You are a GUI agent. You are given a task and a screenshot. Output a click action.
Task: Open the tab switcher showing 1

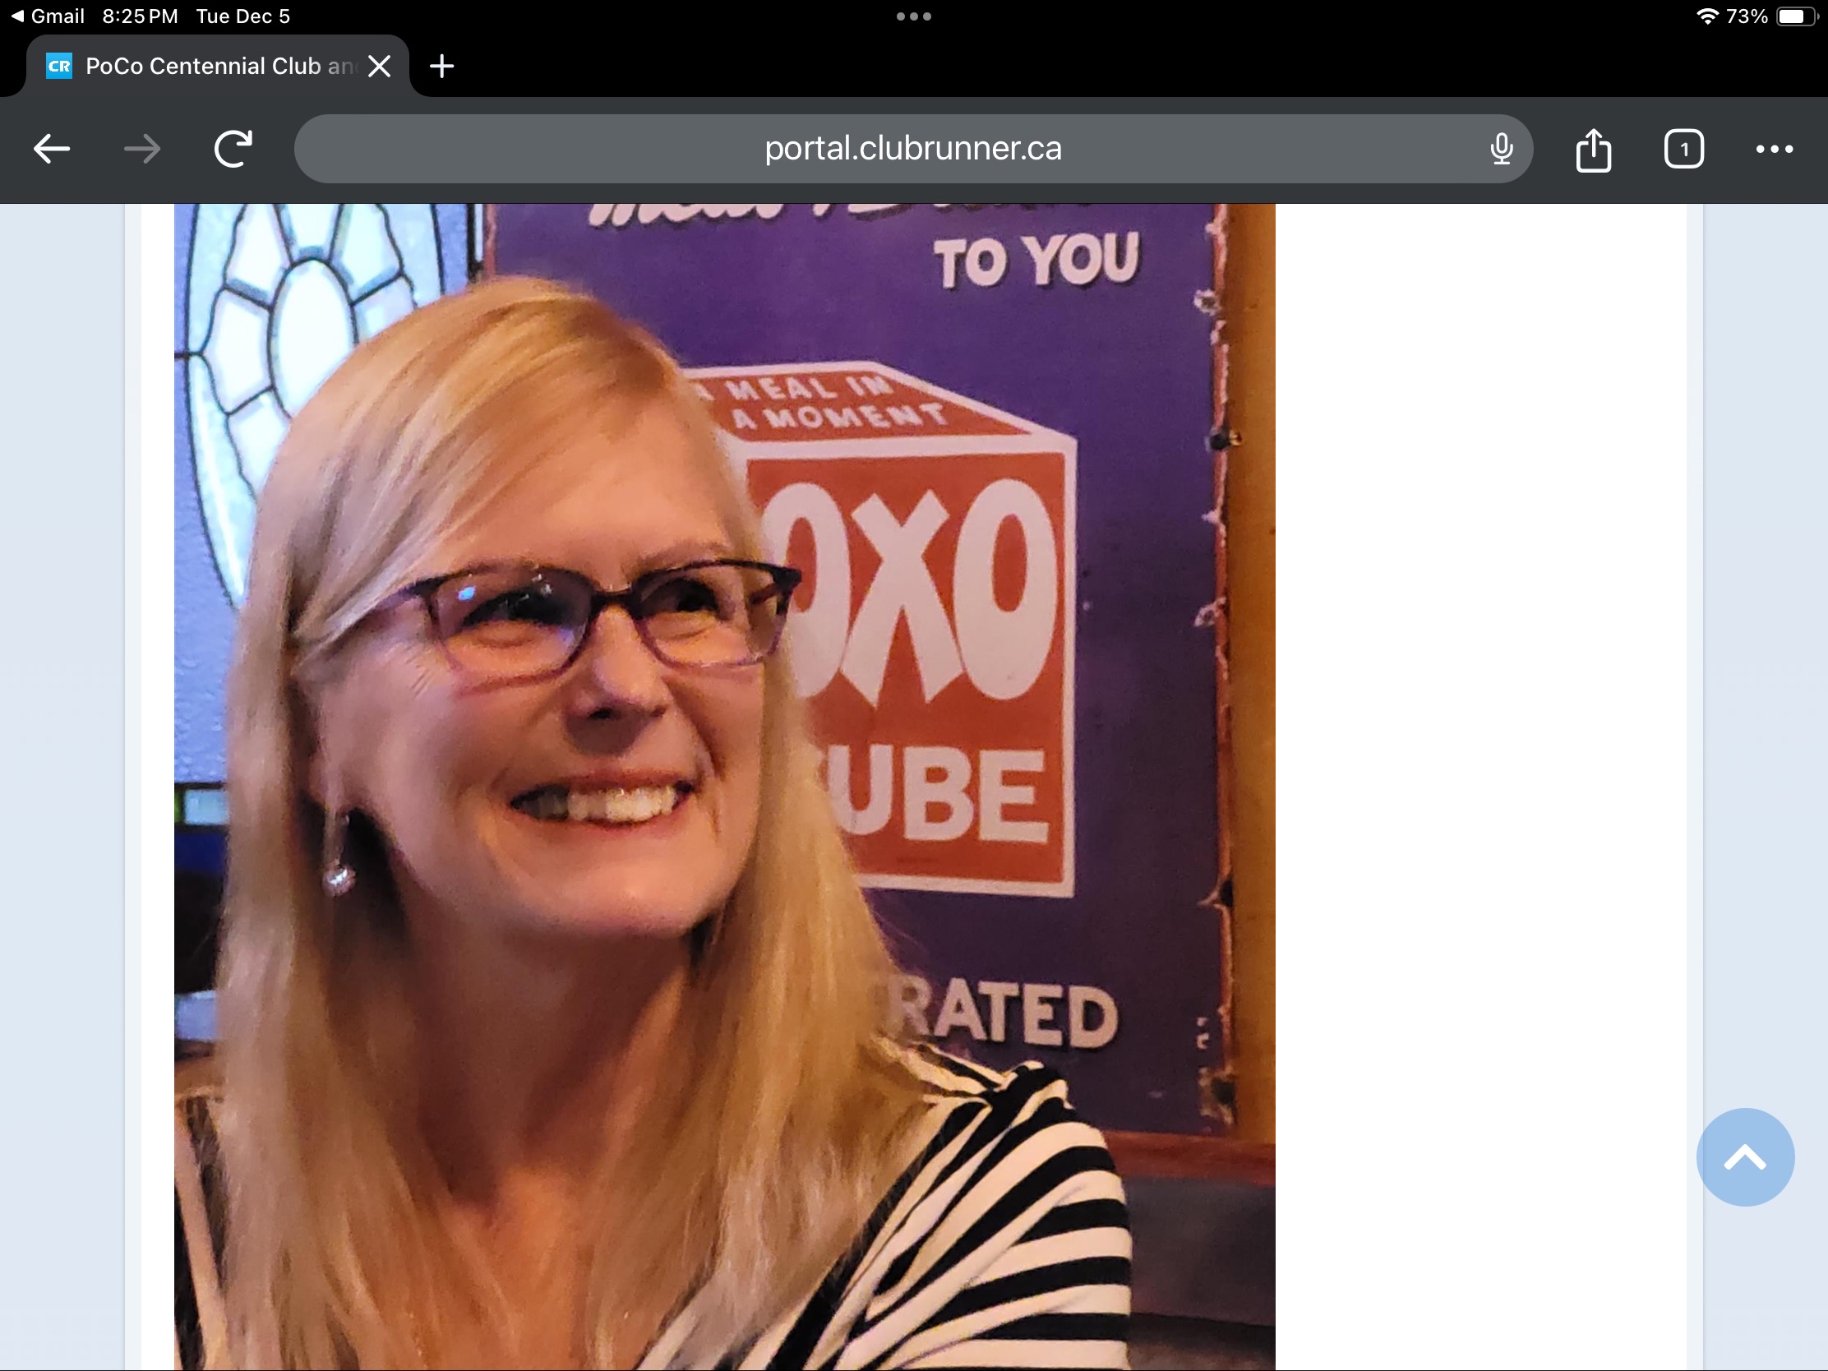click(1683, 150)
